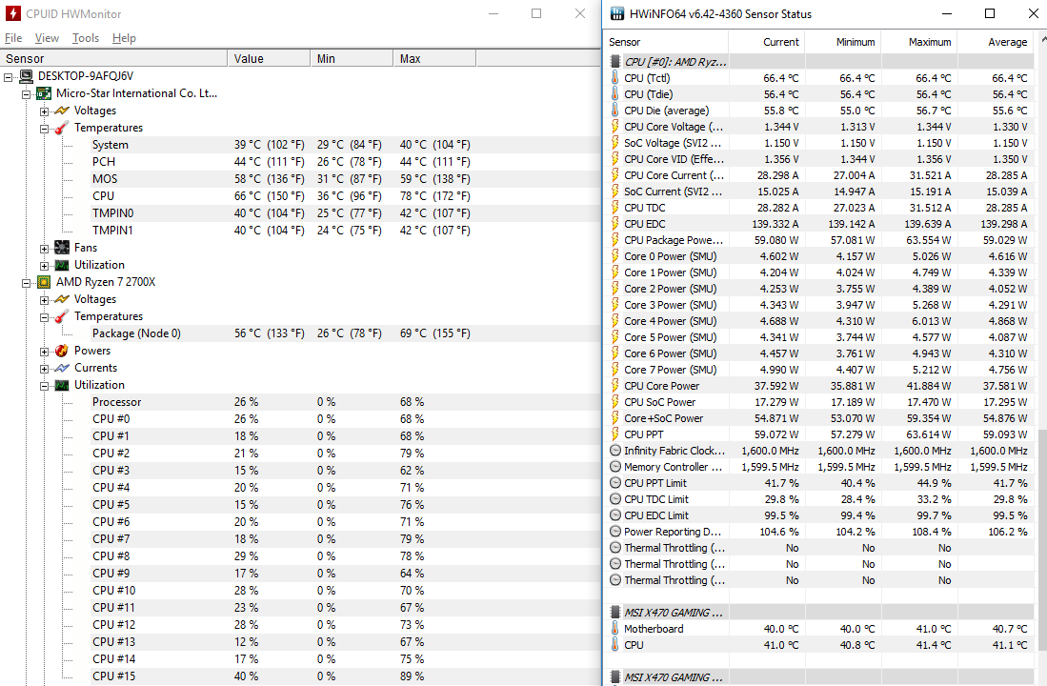Click the HWMonitor title bar app icon
The image size is (1047, 686).
tap(12, 13)
